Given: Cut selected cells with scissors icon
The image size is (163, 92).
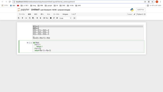Looking at the screenshot, I should (x=26, y=18).
